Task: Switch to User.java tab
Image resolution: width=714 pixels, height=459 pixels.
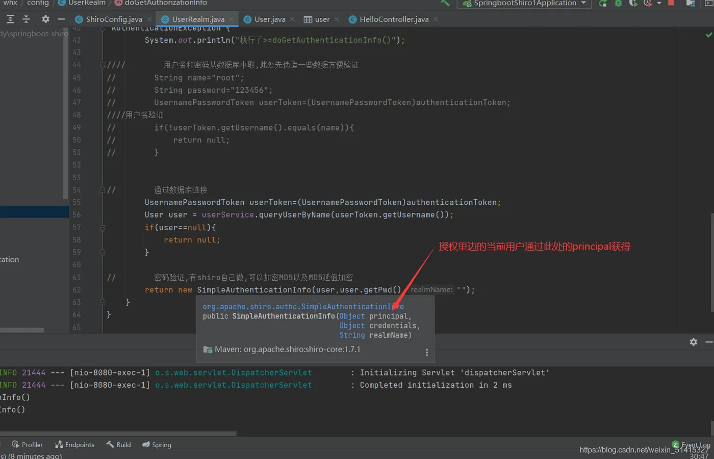Action: coord(270,19)
